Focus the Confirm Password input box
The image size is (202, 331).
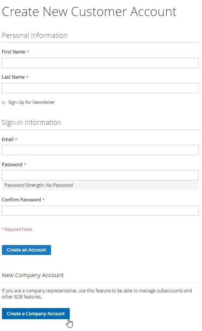pyautogui.click(x=100, y=211)
